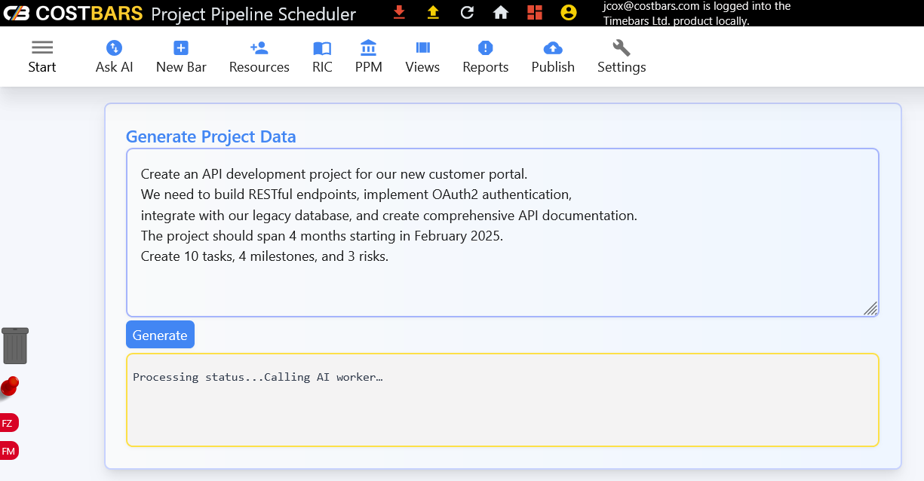Expand the Views menu
Image resolution: width=924 pixels, height=481 pixels.
[422, 57]
